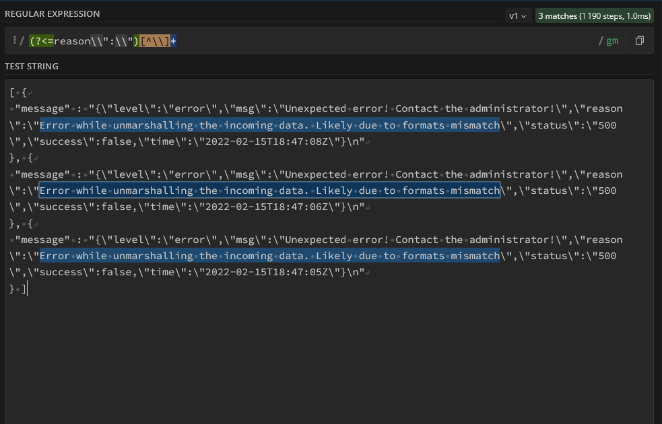Click the TEST STRING heading
This screenshot has height=424, width=662.
tap(32, 66)
